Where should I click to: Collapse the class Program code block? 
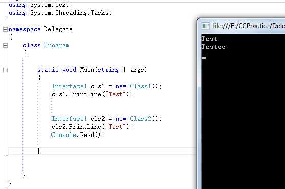[x=6, y=45]
